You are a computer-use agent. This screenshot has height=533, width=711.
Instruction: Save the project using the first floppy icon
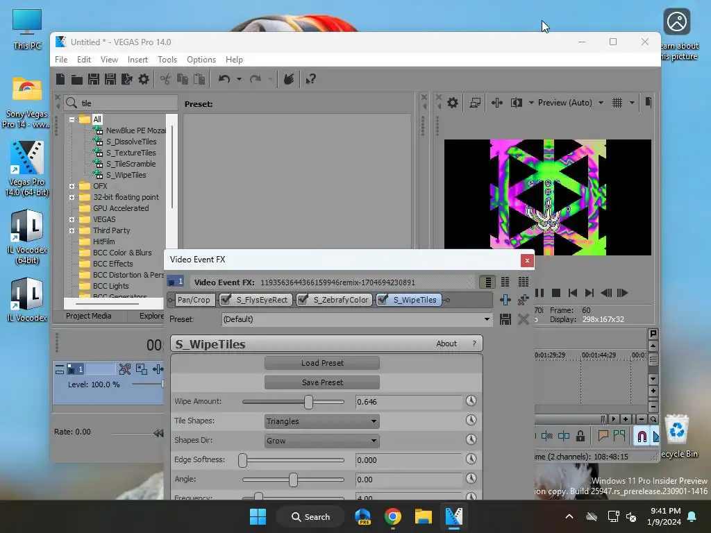coord(94,79)
